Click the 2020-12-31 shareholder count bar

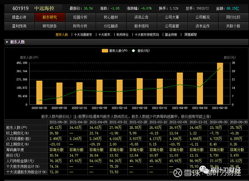pos(79,93)
